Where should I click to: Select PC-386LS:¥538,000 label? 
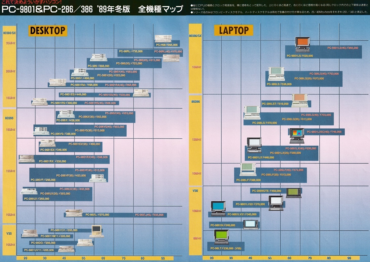[279, 84]
